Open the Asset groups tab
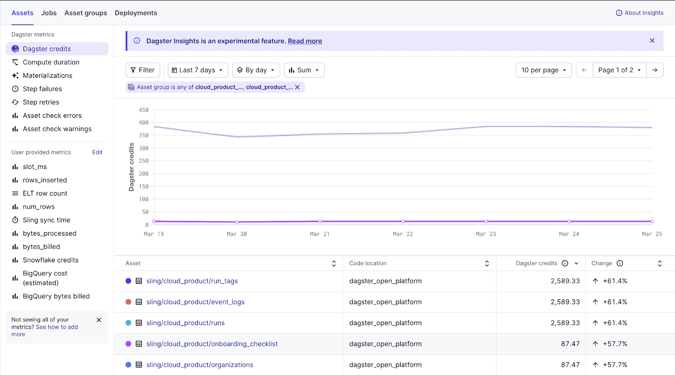The width and height of the screenshot is (675, 375). click(x=86, y=13)
